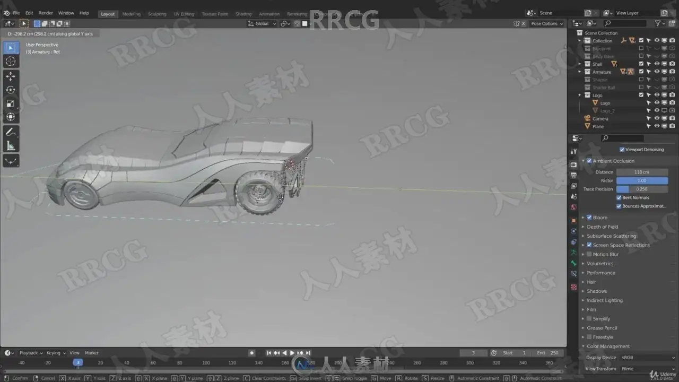This screenshot has width=679, height=382.
Task: Switch to the Shading workspace tab
Action: tap(243, 14)
